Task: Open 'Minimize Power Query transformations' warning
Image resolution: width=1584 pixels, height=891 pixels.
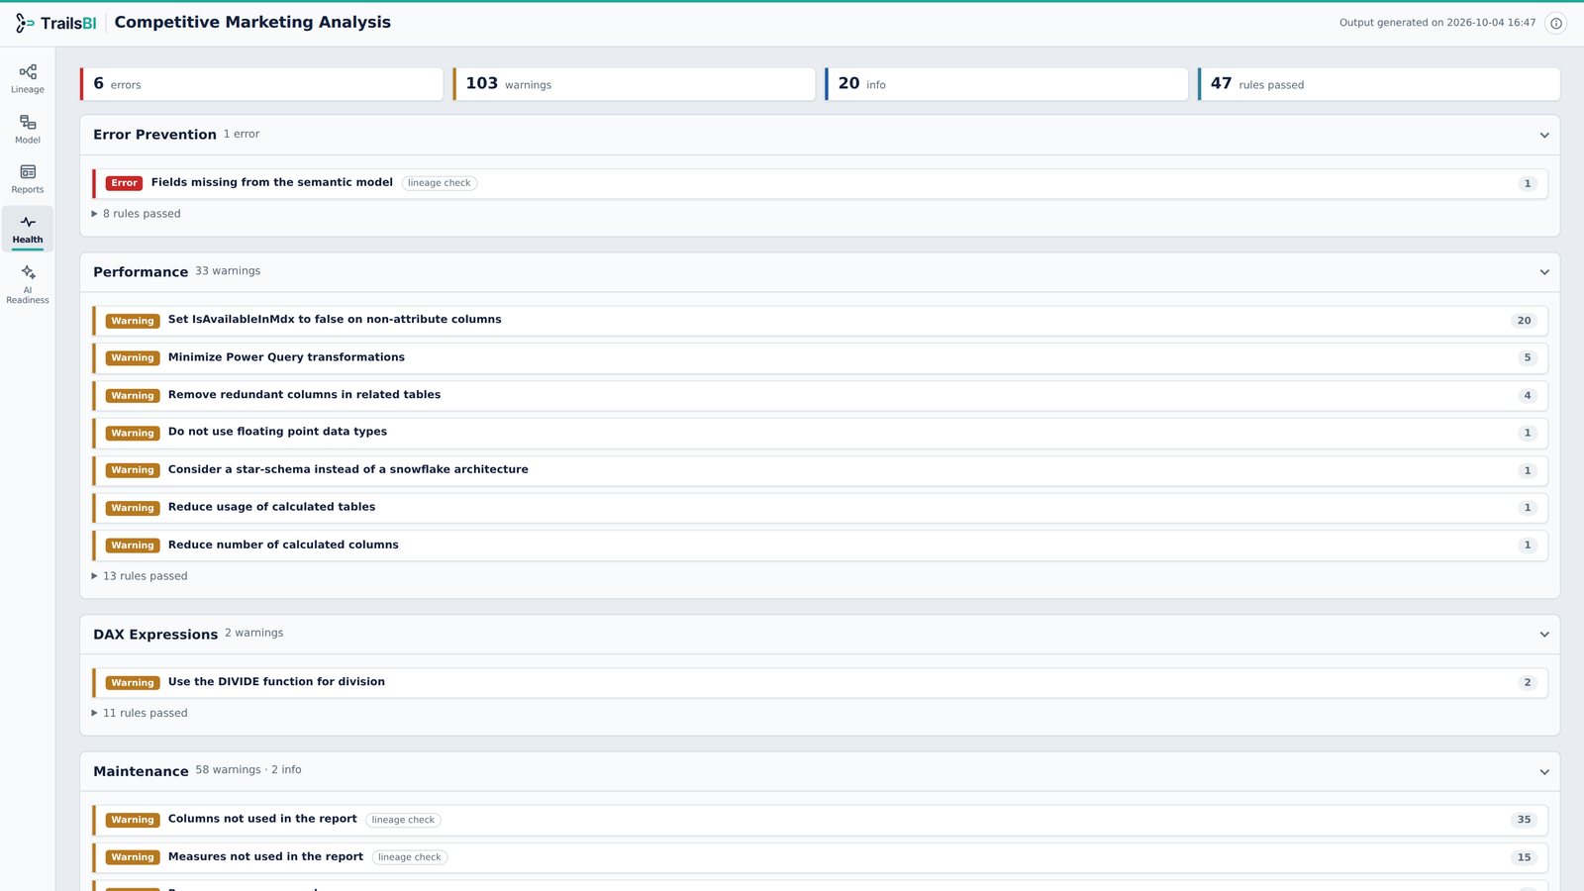Action: 820,357
